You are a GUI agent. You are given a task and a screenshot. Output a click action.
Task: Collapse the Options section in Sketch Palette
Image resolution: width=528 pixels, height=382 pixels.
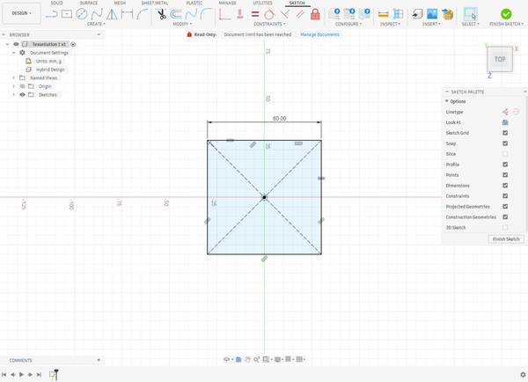point(446,101)
